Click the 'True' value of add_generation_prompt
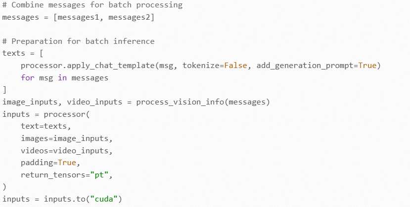 (367, 65)
